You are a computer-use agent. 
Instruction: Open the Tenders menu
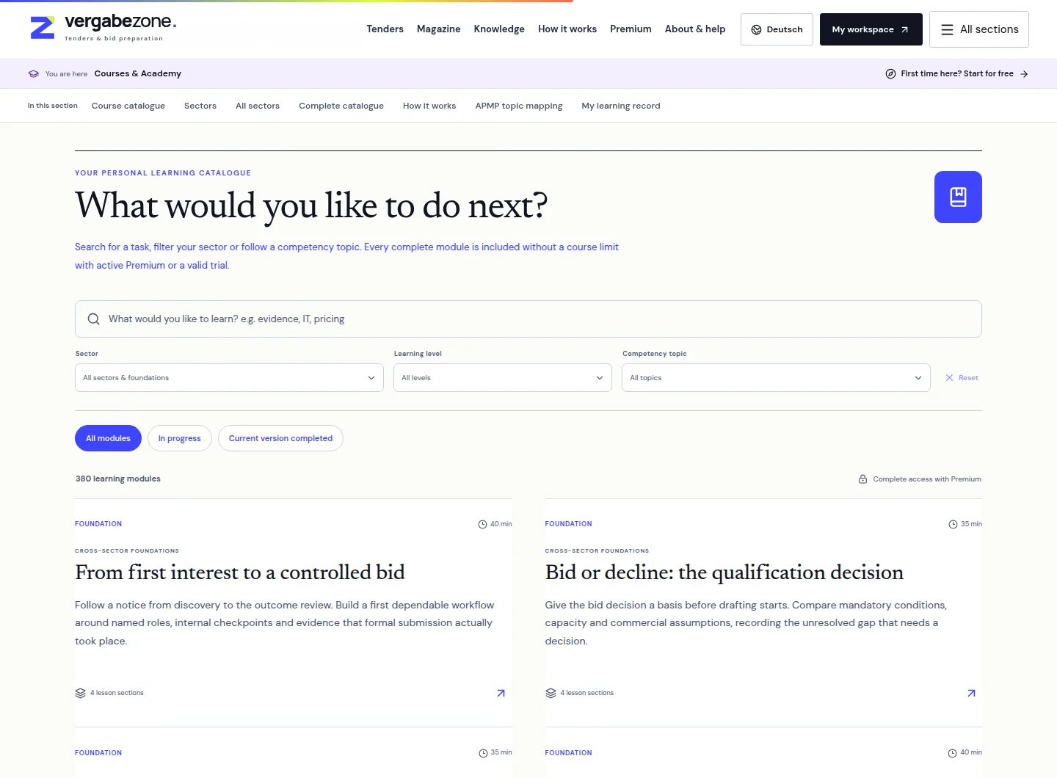tap(385, 29)
